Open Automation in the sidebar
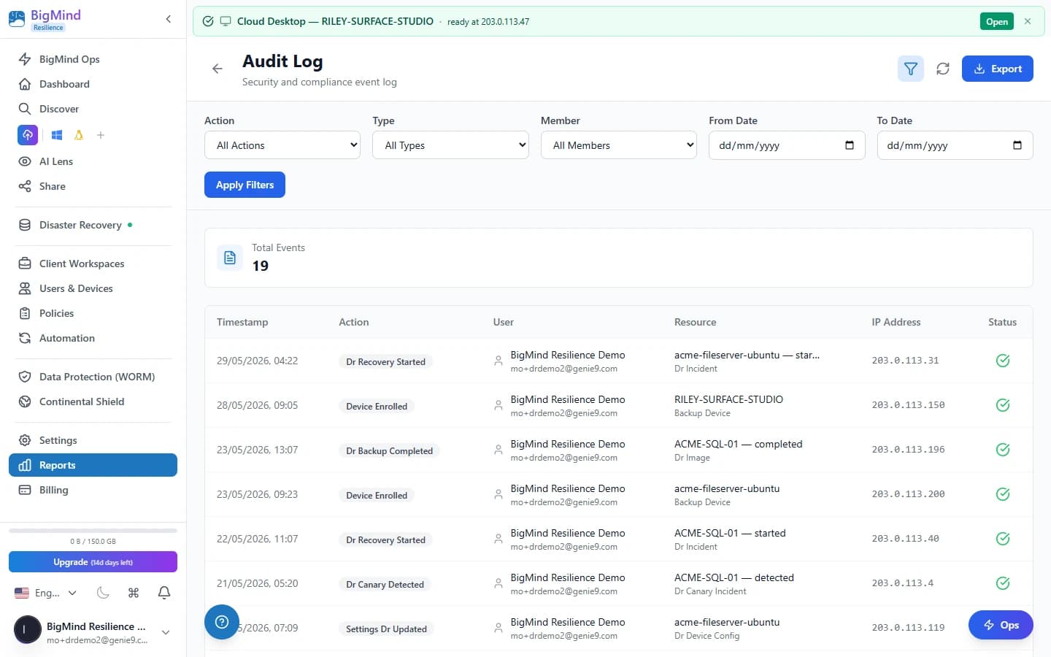The image size is (1051, 657). click(93, 338)
